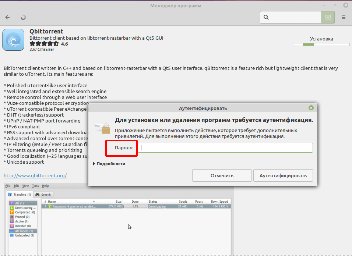Click the Пароль: label
352x256 pixels.
point(124,148)
